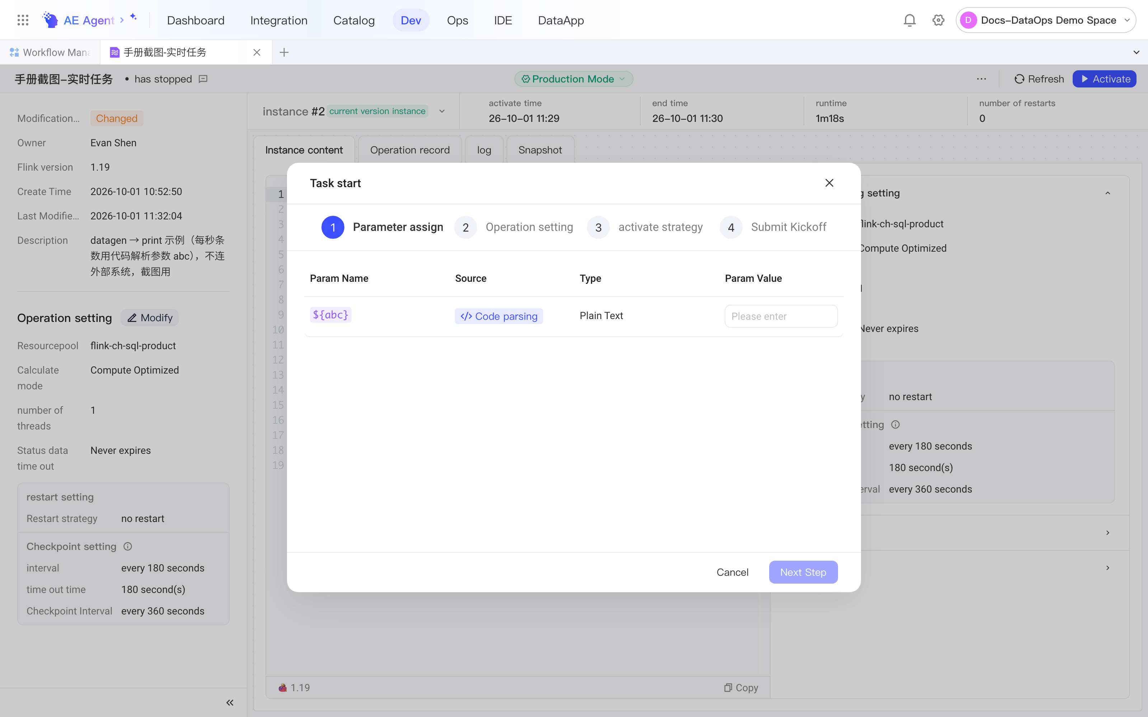Click the AI sparkle icon beside AE Agent
Image resolution: width=1148 pixels, height=717 pixels.
click(x=133, y=17)
